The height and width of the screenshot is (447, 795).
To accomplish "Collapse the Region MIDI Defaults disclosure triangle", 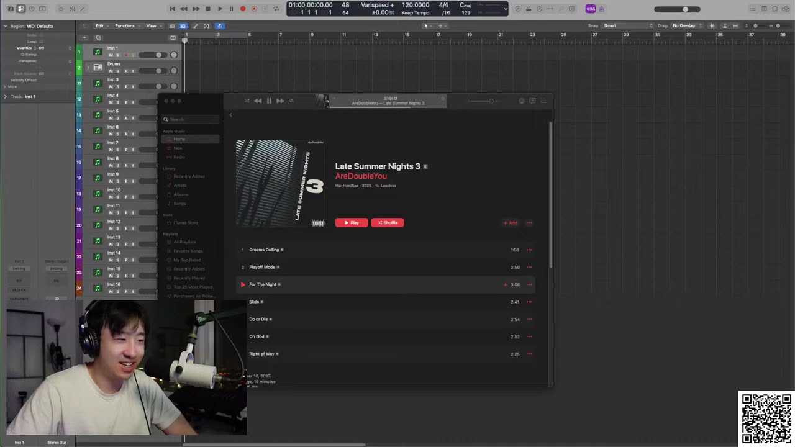I will (x=6, y=26).
